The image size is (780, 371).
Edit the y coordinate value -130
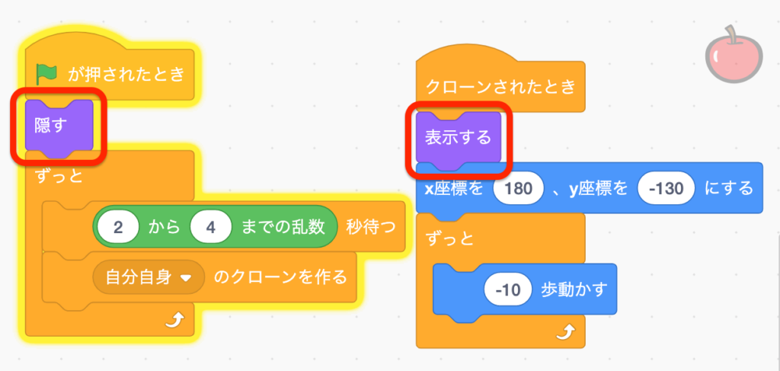[666, 189]
